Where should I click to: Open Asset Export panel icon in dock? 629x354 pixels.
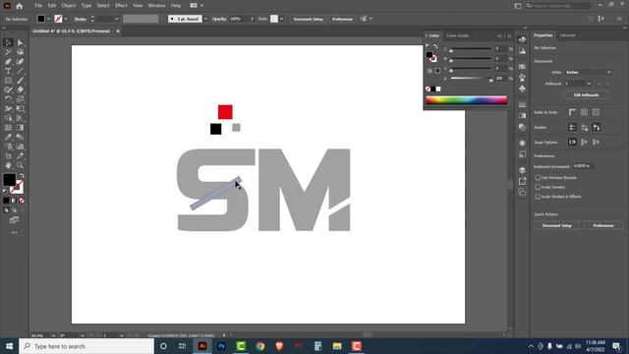pos(522,181)
